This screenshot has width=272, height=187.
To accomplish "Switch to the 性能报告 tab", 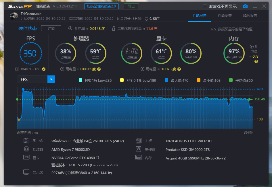I will click(x=200, y=16).
